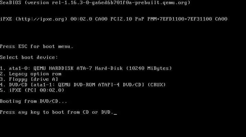
Task: Click 'PCI2.10 PnP' text in iPXE line
Action: (x=127, y=19)
